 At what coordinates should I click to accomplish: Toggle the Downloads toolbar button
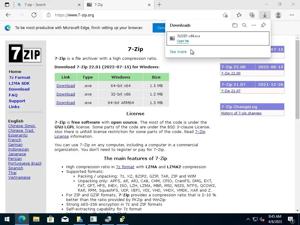tap(265, 15)
